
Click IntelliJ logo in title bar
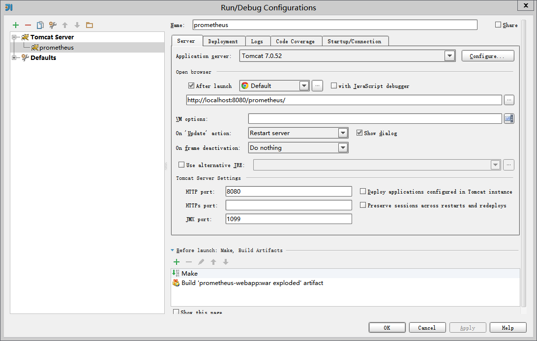(8, 7)
